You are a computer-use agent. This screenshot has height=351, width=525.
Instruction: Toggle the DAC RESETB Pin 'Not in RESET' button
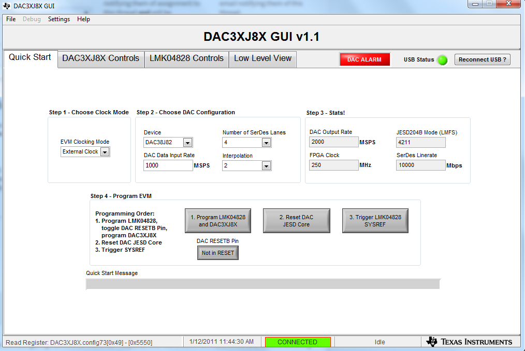217,253
